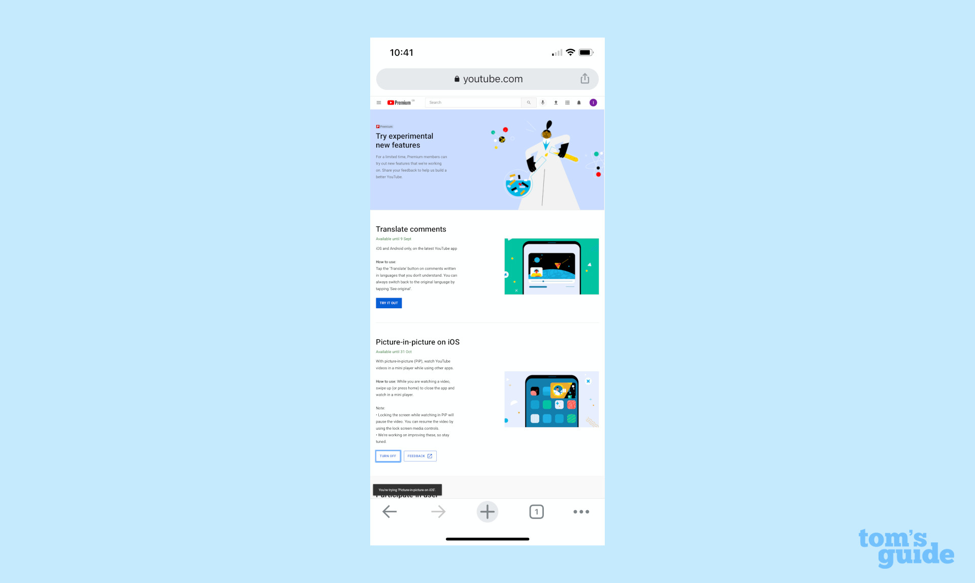Screen dimensions: 975x583
Task: Click the share/upload icon in address bar
Action: pos(585,78)
